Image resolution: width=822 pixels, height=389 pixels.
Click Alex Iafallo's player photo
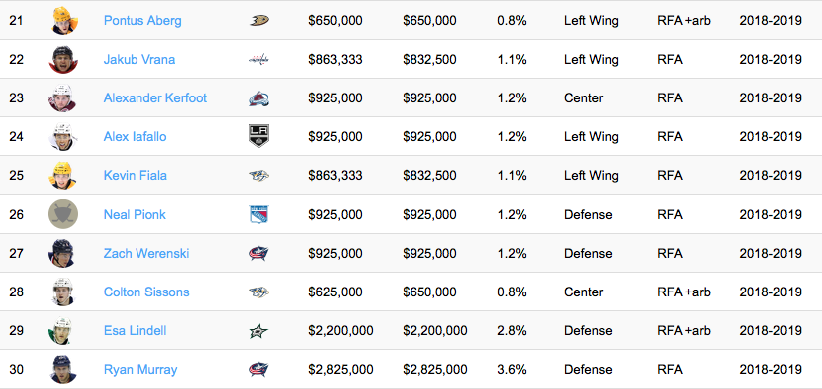click(x=63, y=137)
